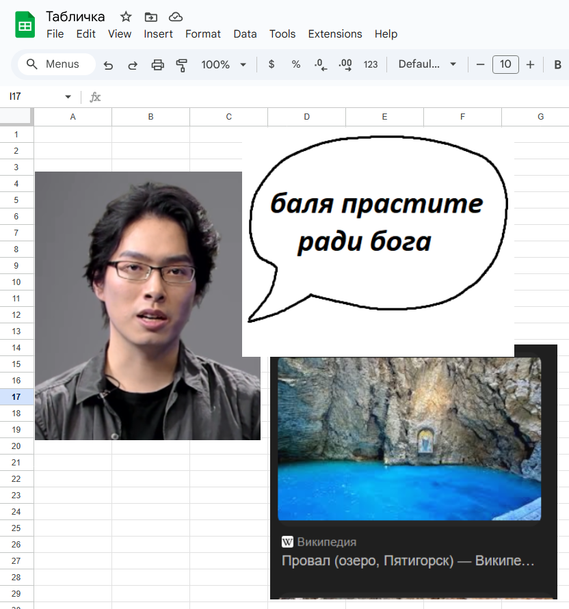
Task: Click the Menus search box
Action: 56,64
